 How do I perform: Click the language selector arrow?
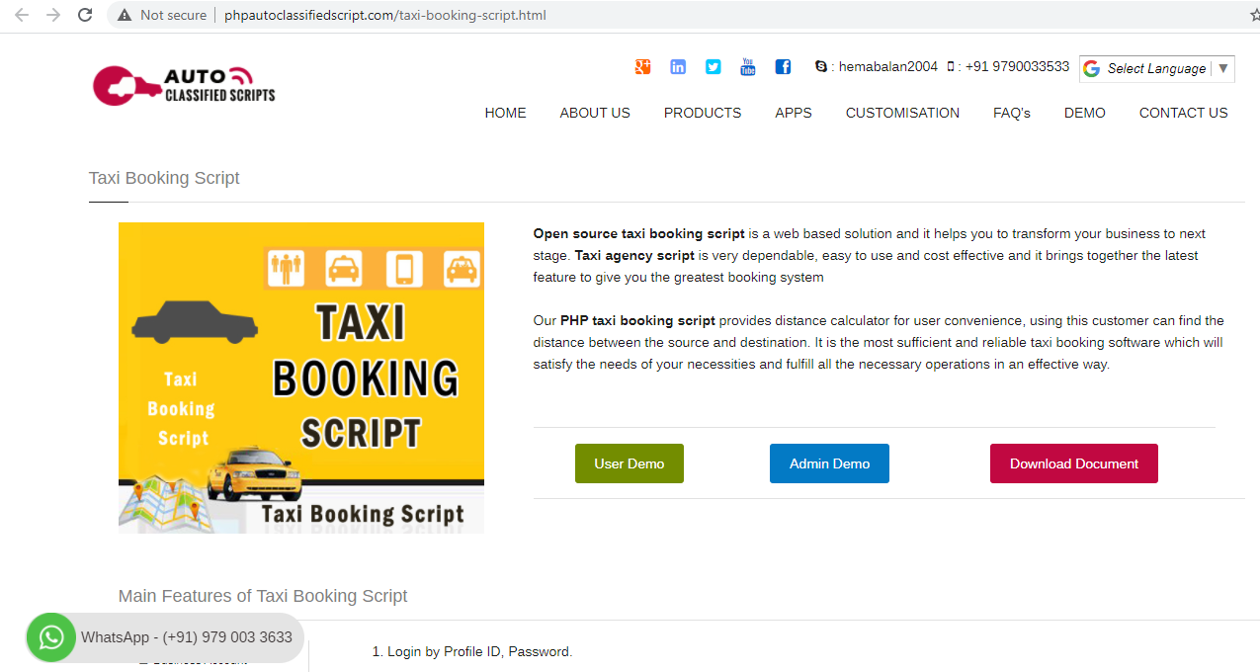pos(1222,68)
